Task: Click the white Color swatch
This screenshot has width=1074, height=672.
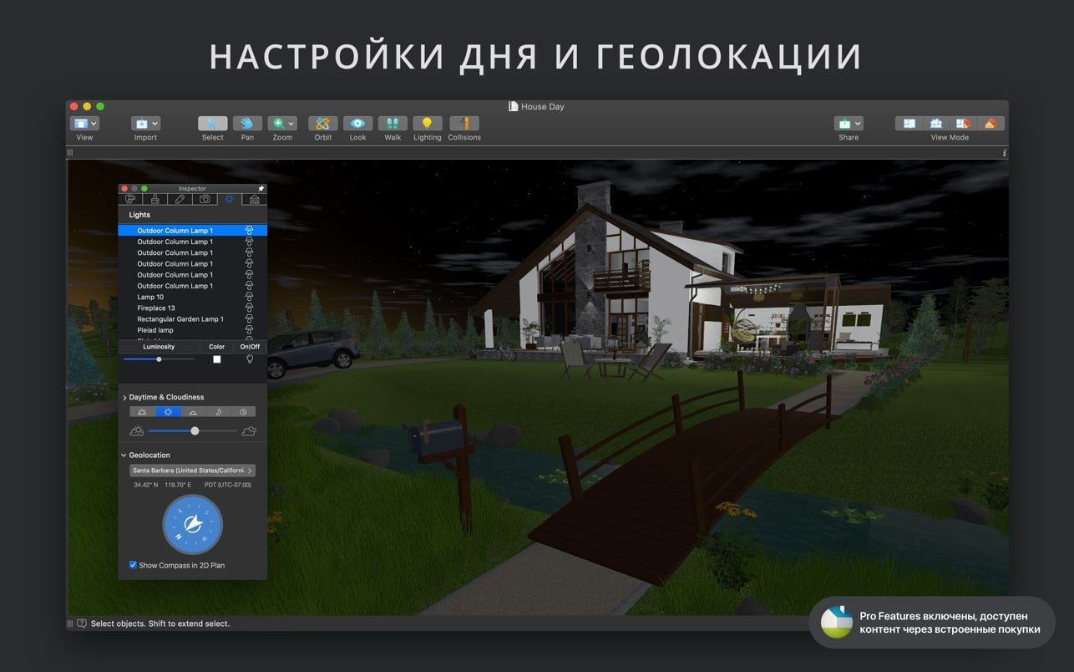Action: pos(217,359)
